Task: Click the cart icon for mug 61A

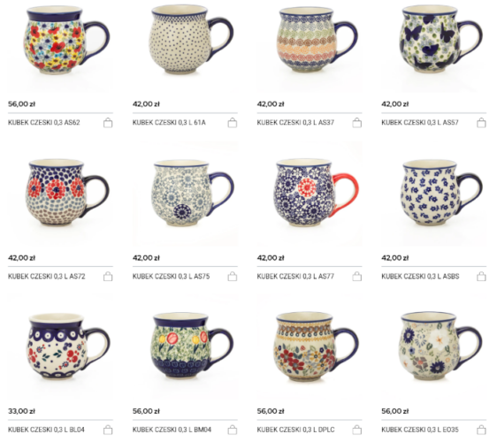Action: (x=233, y=123)
